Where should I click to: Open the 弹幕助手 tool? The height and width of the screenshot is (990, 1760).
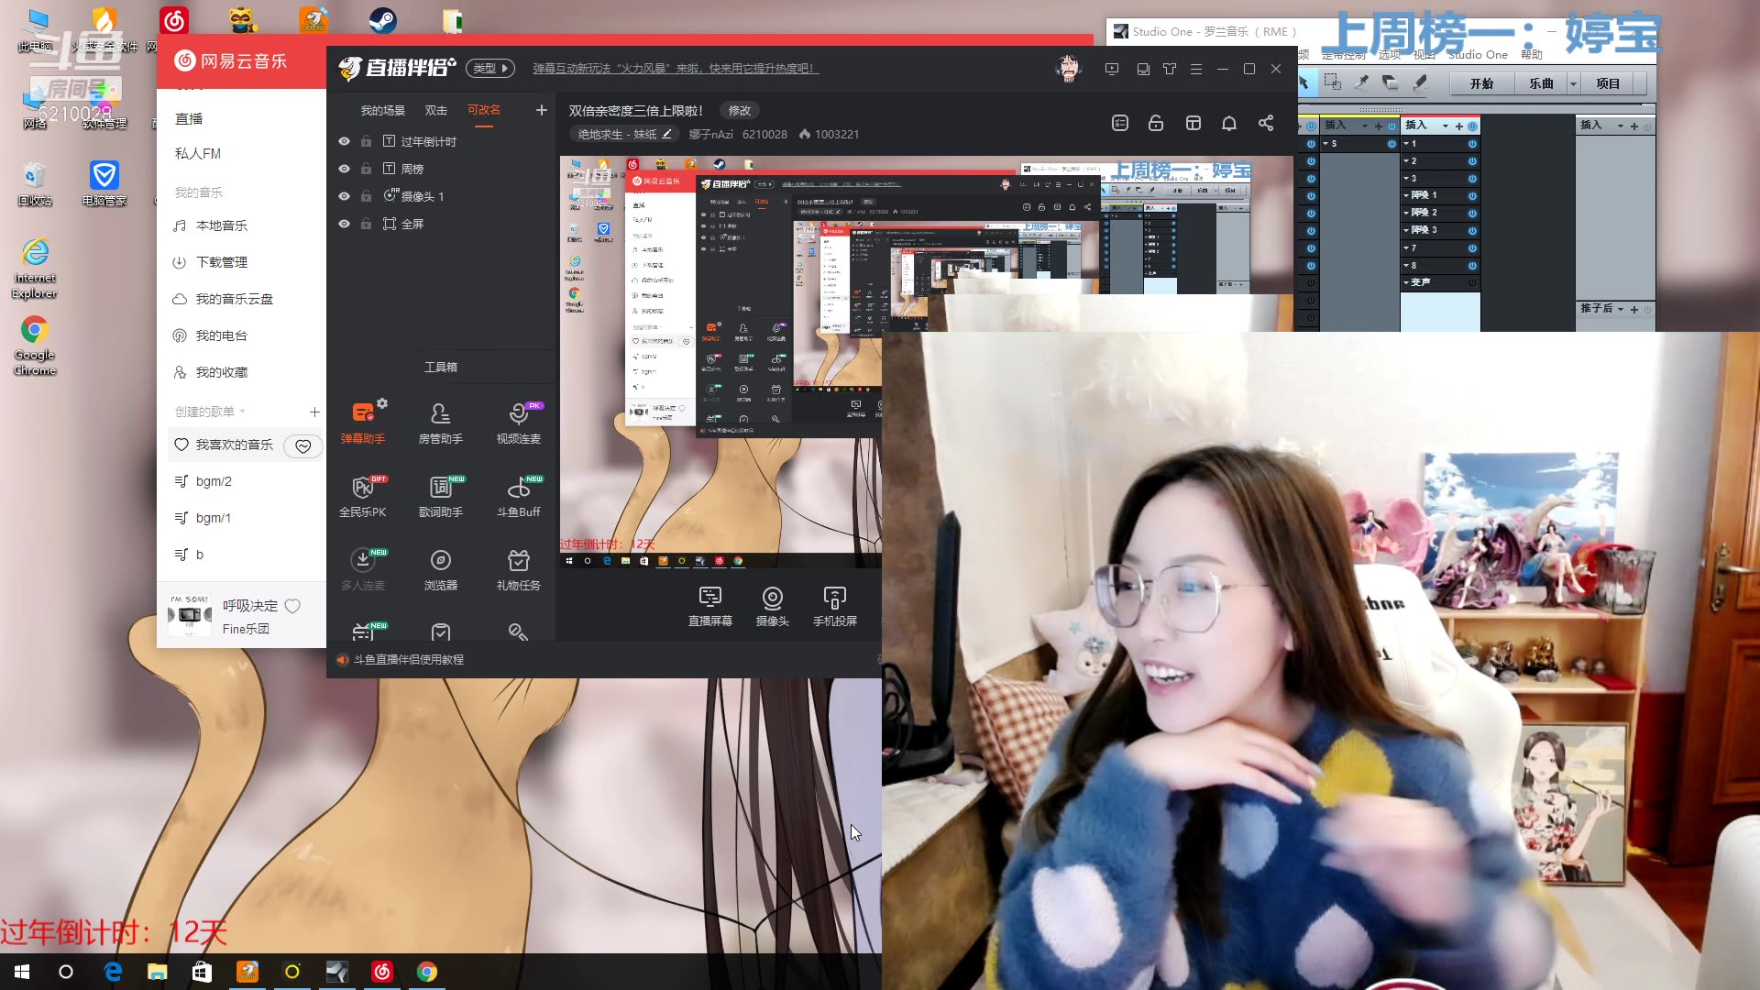tap(363, 423)
